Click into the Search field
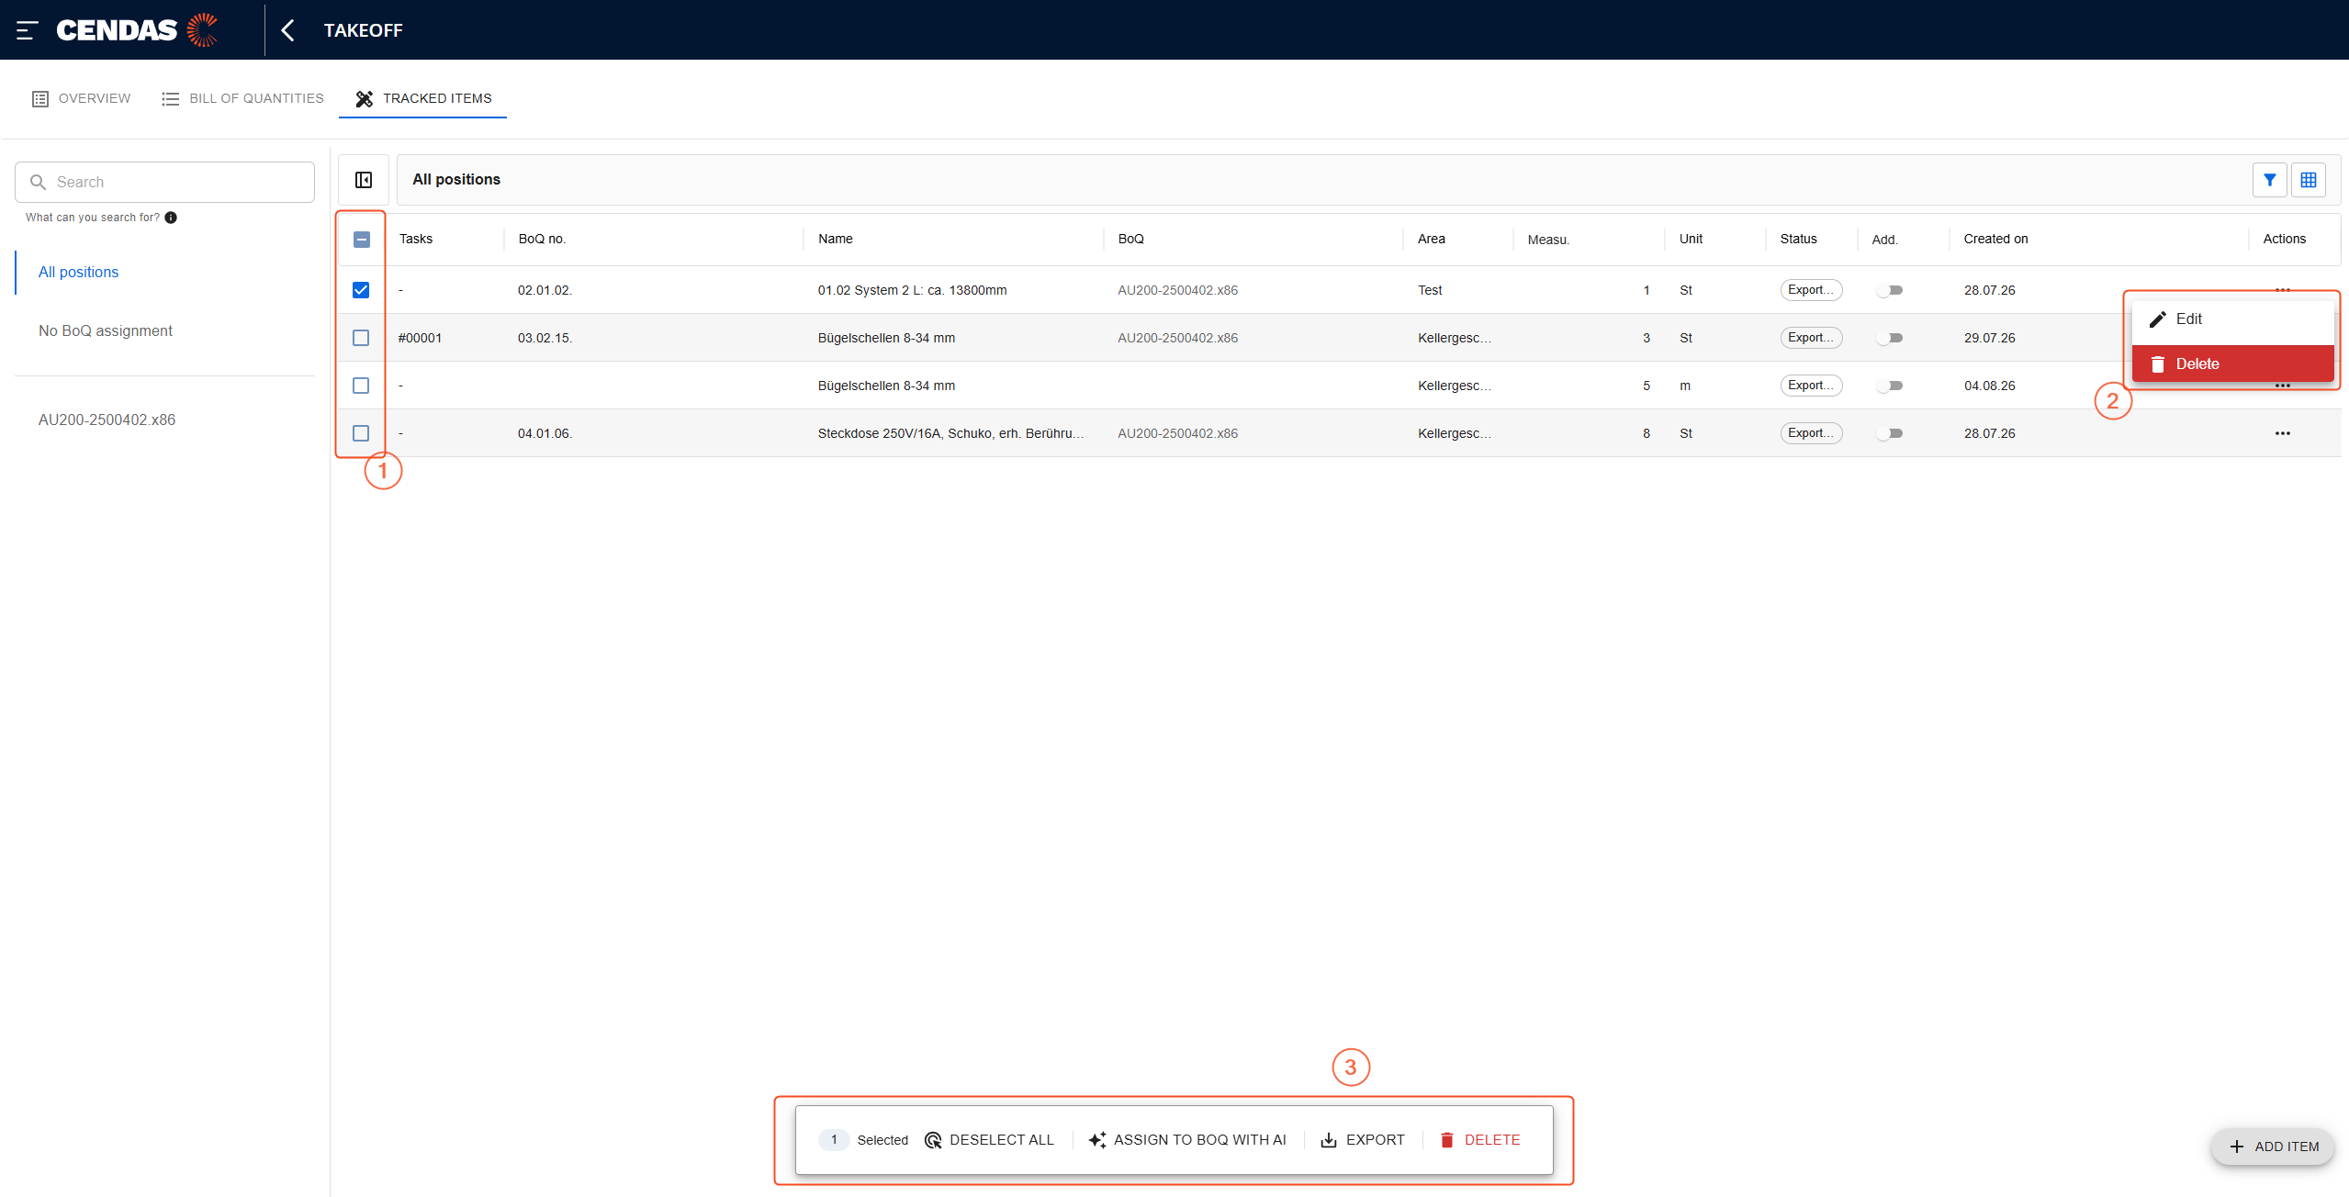The width and height of the screenshot is (2349, 1197). click(165, 182)
